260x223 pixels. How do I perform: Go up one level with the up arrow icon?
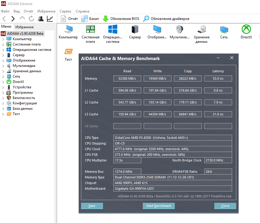[22, 18]
